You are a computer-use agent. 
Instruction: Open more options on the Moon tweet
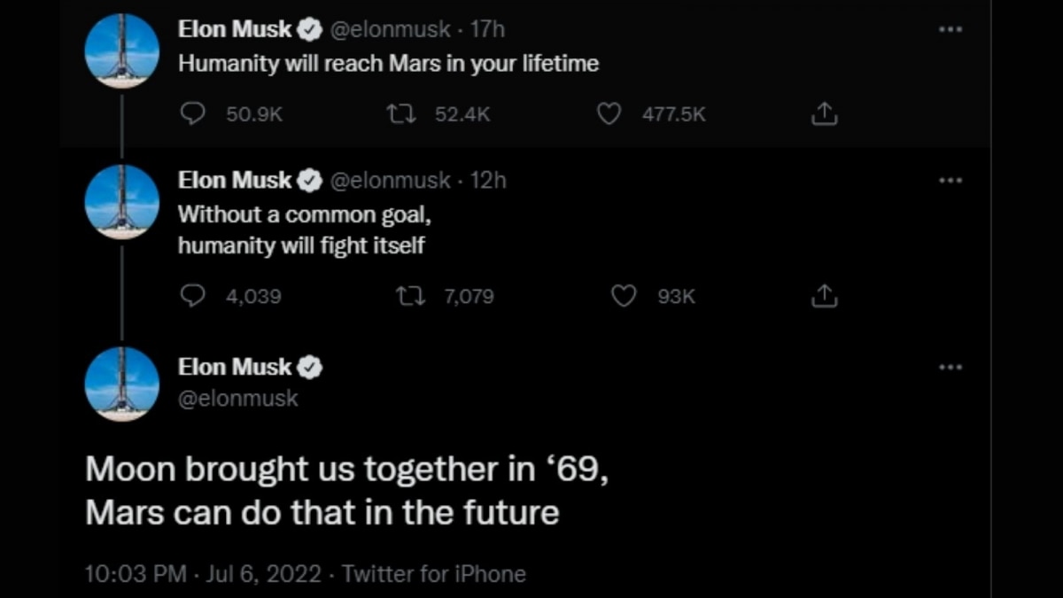coord(950,367)
